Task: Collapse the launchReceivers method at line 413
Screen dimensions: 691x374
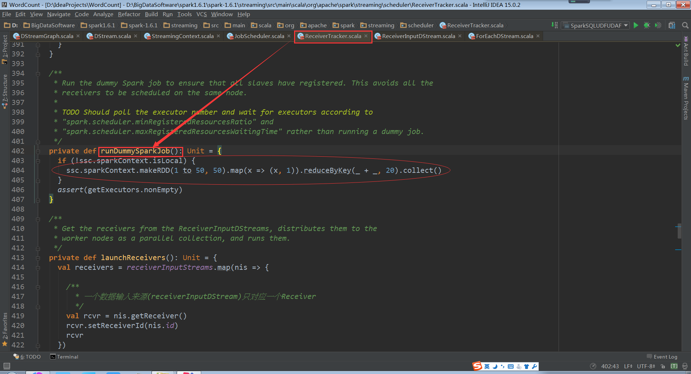Action: coord(38,258)
